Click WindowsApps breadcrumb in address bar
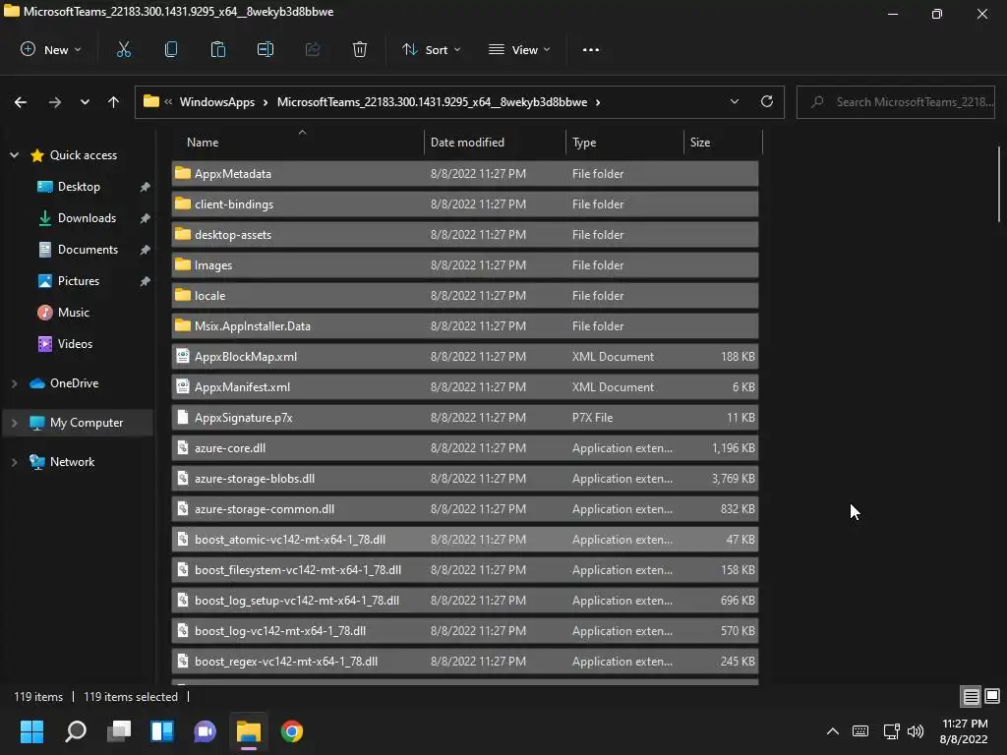Viewport: 1007px width, 755px height. (x=217, y=102)
